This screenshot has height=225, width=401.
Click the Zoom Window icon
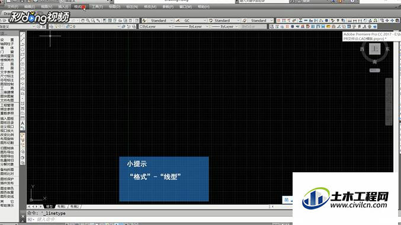pyautogui.click(x=93, y=21)
